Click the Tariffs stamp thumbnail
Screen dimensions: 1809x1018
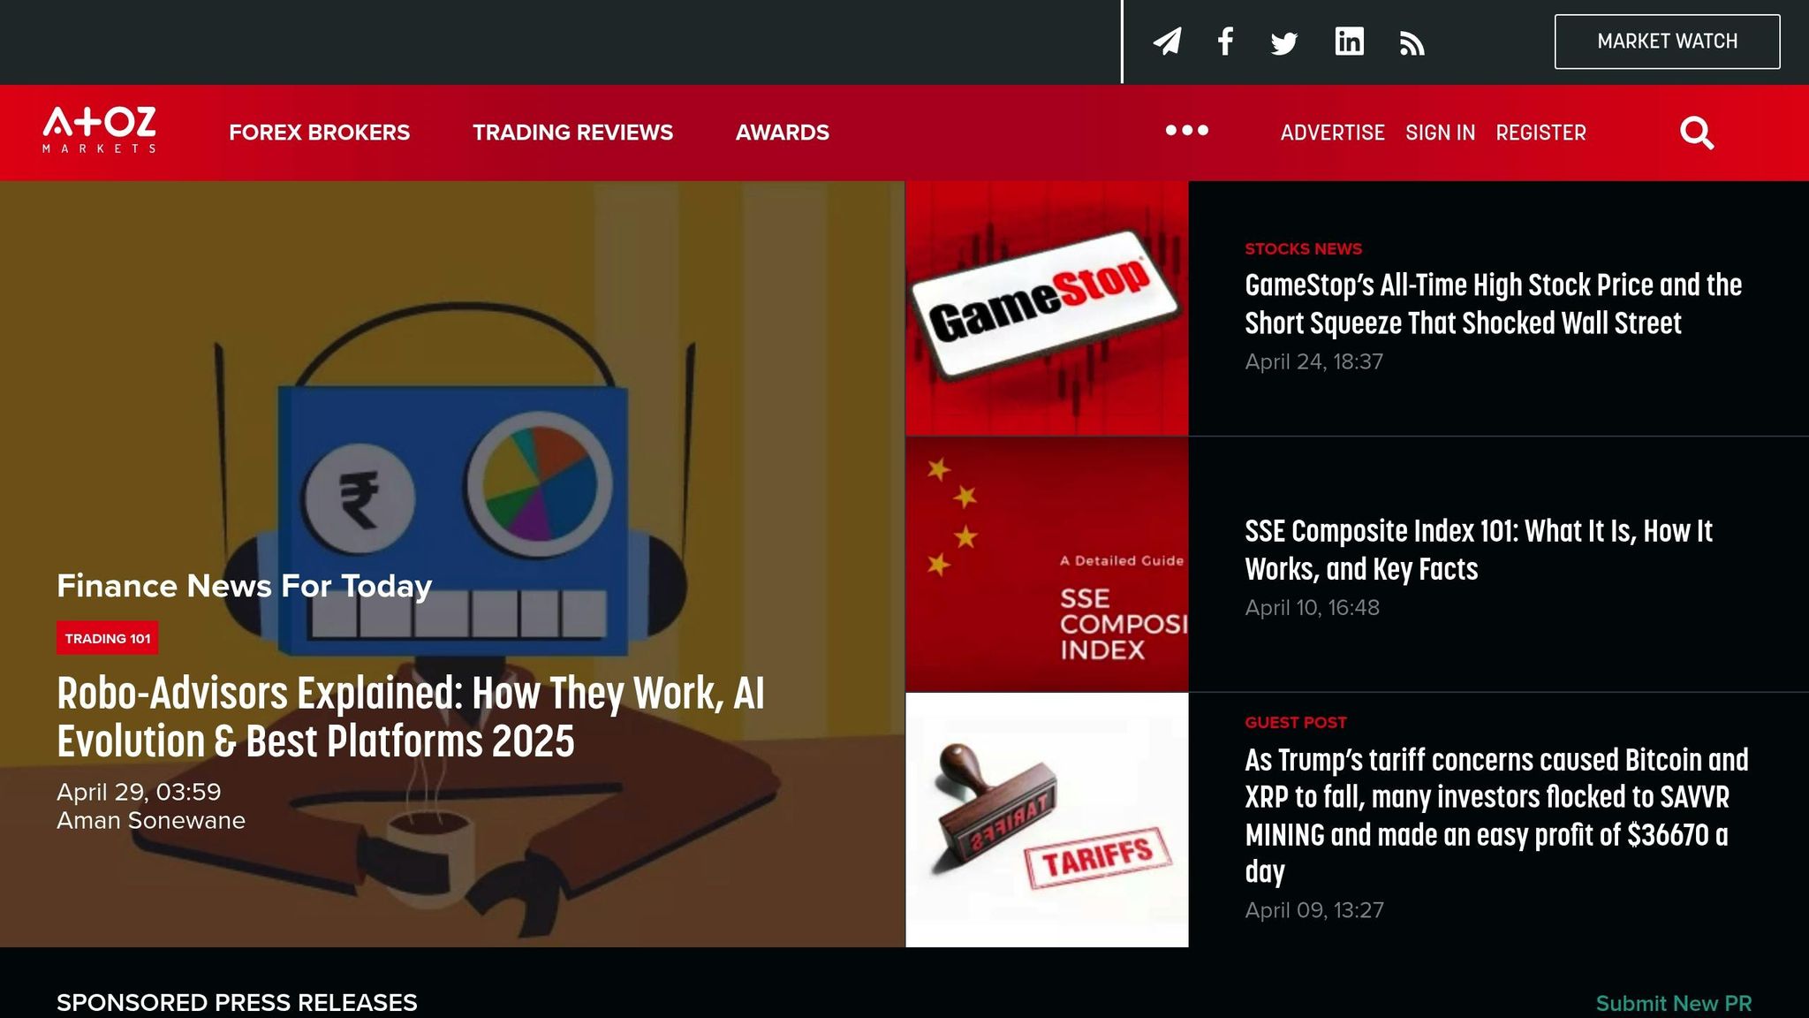1047,820
